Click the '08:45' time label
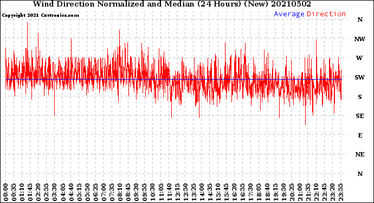Screen dimensions: 374x203 [128, 192]
